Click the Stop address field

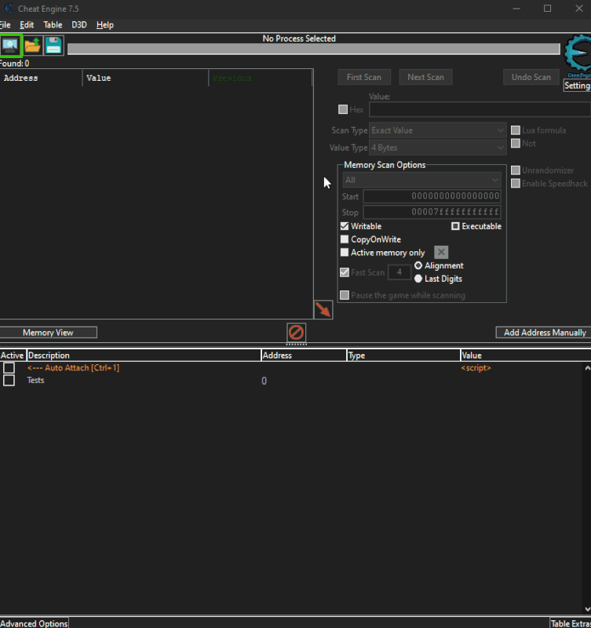(x=432, y=212)
